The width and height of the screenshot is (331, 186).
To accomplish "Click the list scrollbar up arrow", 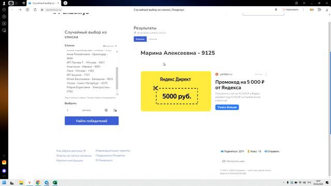I will [x=117, y=52].
